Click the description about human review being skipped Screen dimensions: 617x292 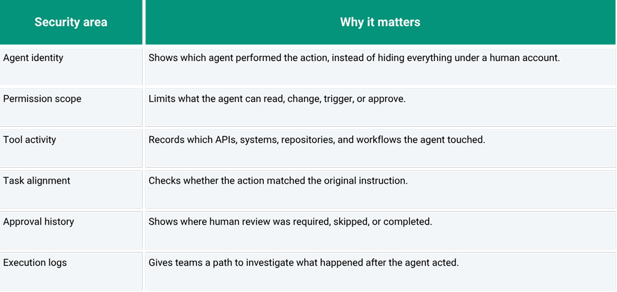tap(291, 222)
